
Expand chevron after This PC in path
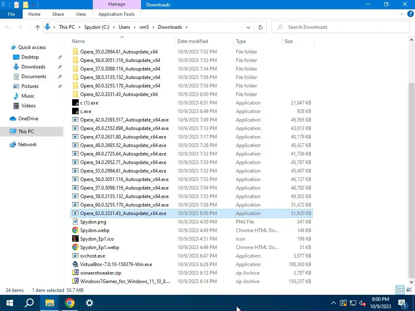(x=80, y=27)
